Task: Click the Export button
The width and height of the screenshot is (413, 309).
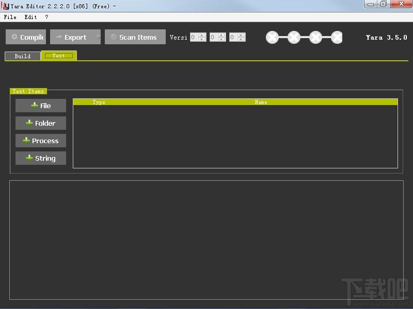Action: (75, 37)
